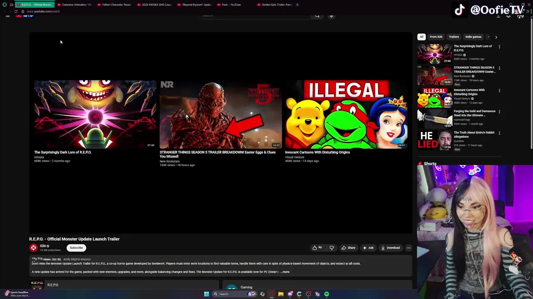Open new browser tab with plus
Viewport: 533px width, 299px height.
coord(297,5)
